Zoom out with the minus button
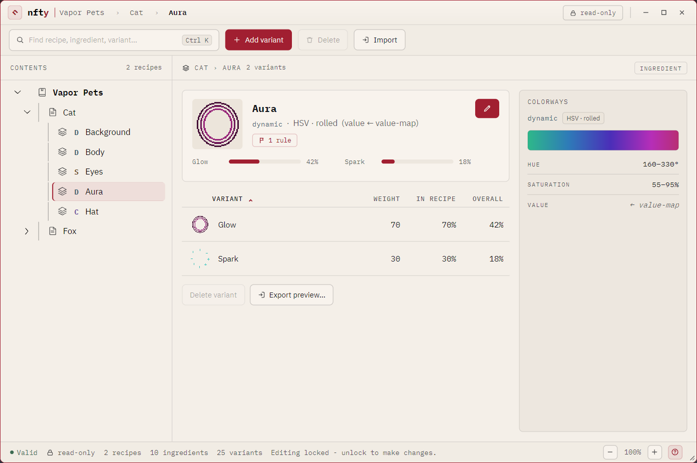Image resolution: width=697 pixels, height=463 pixels. click(x=610, y=452)
